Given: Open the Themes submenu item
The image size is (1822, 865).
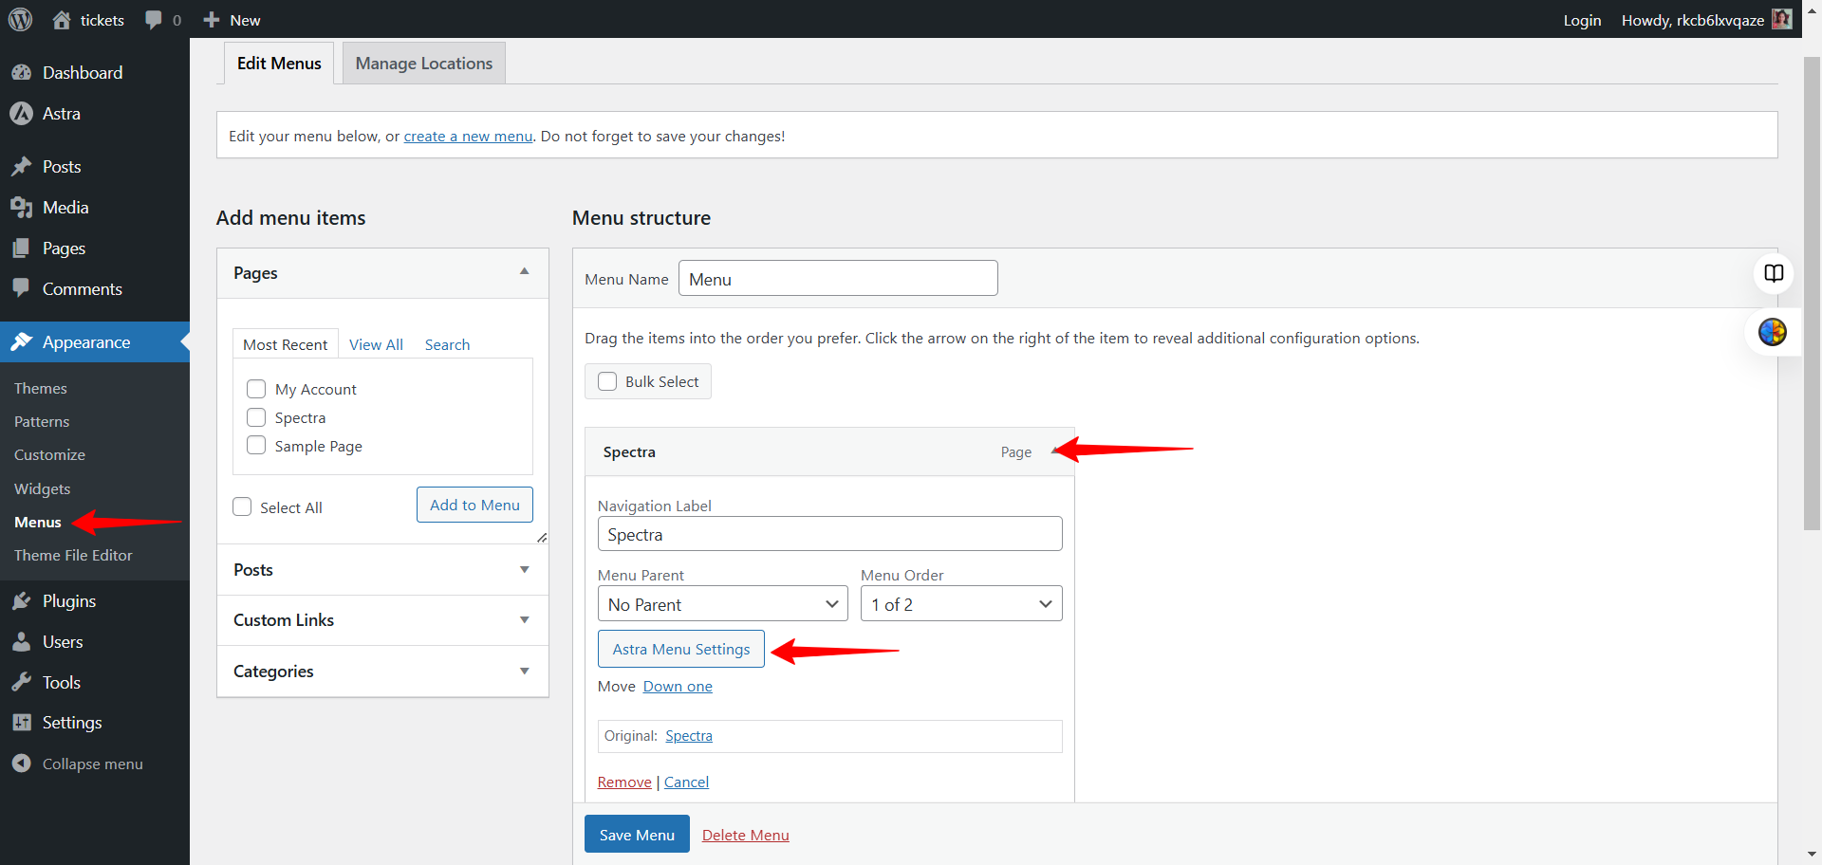Looking at the screenshot, I should pos(41,389).
